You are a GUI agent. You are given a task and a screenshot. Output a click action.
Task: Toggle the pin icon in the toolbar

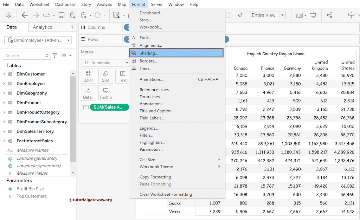(240, 15)
